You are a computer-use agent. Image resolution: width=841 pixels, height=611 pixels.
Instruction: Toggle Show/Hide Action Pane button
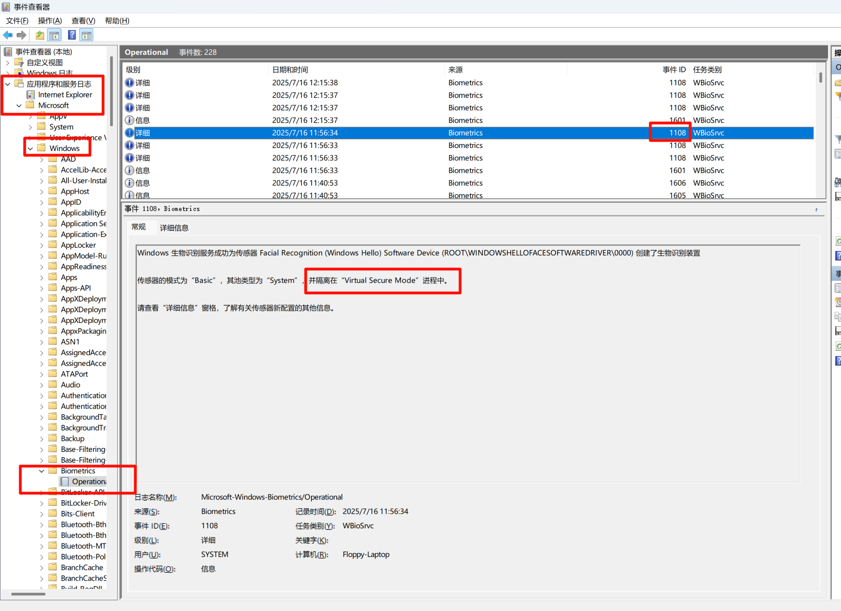pyautogui.click(x=86, y=35)
